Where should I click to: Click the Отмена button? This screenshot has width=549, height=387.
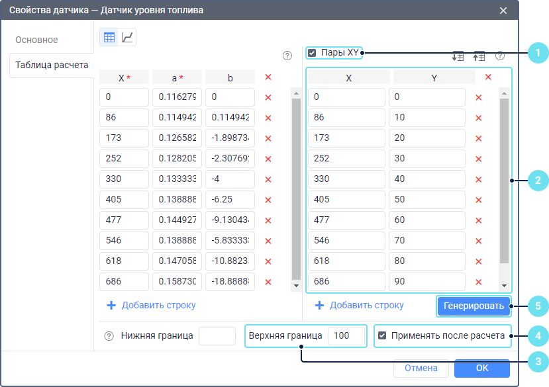tap(421, 368)
